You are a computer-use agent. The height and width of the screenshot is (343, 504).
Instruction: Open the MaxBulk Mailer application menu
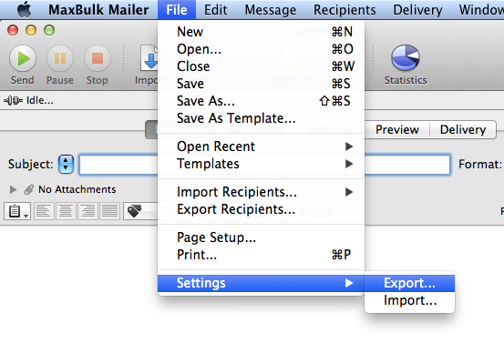tap(98, 10)
